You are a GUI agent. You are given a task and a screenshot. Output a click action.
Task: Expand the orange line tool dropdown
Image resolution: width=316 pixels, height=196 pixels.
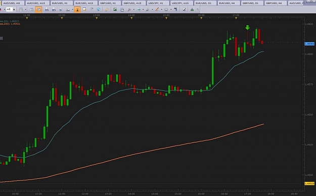coord(161,9)
